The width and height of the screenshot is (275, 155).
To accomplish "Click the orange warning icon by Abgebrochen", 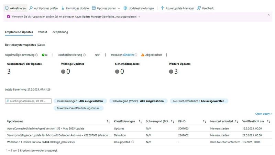I will coord(143,55).
